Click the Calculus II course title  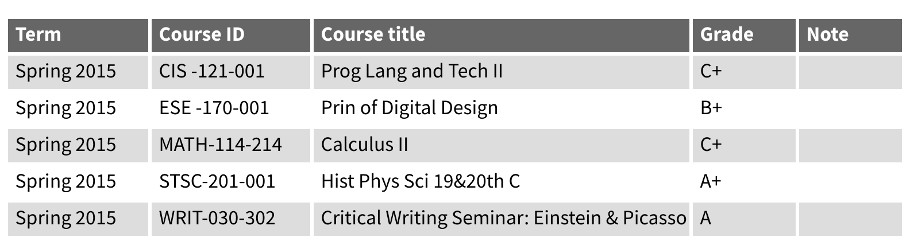(364, 145)
